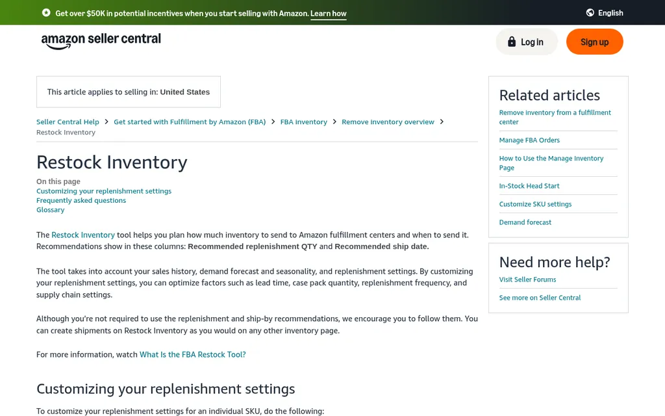This screenshot has width=665, height=416.
Task: Visit Seller Forums link
Action: point(527,279)
